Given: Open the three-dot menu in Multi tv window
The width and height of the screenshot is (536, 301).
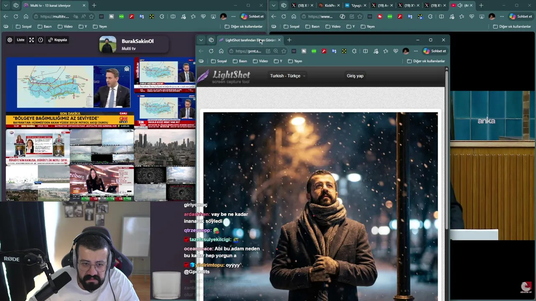Looking at the screenshot, I should click(233, 16).
